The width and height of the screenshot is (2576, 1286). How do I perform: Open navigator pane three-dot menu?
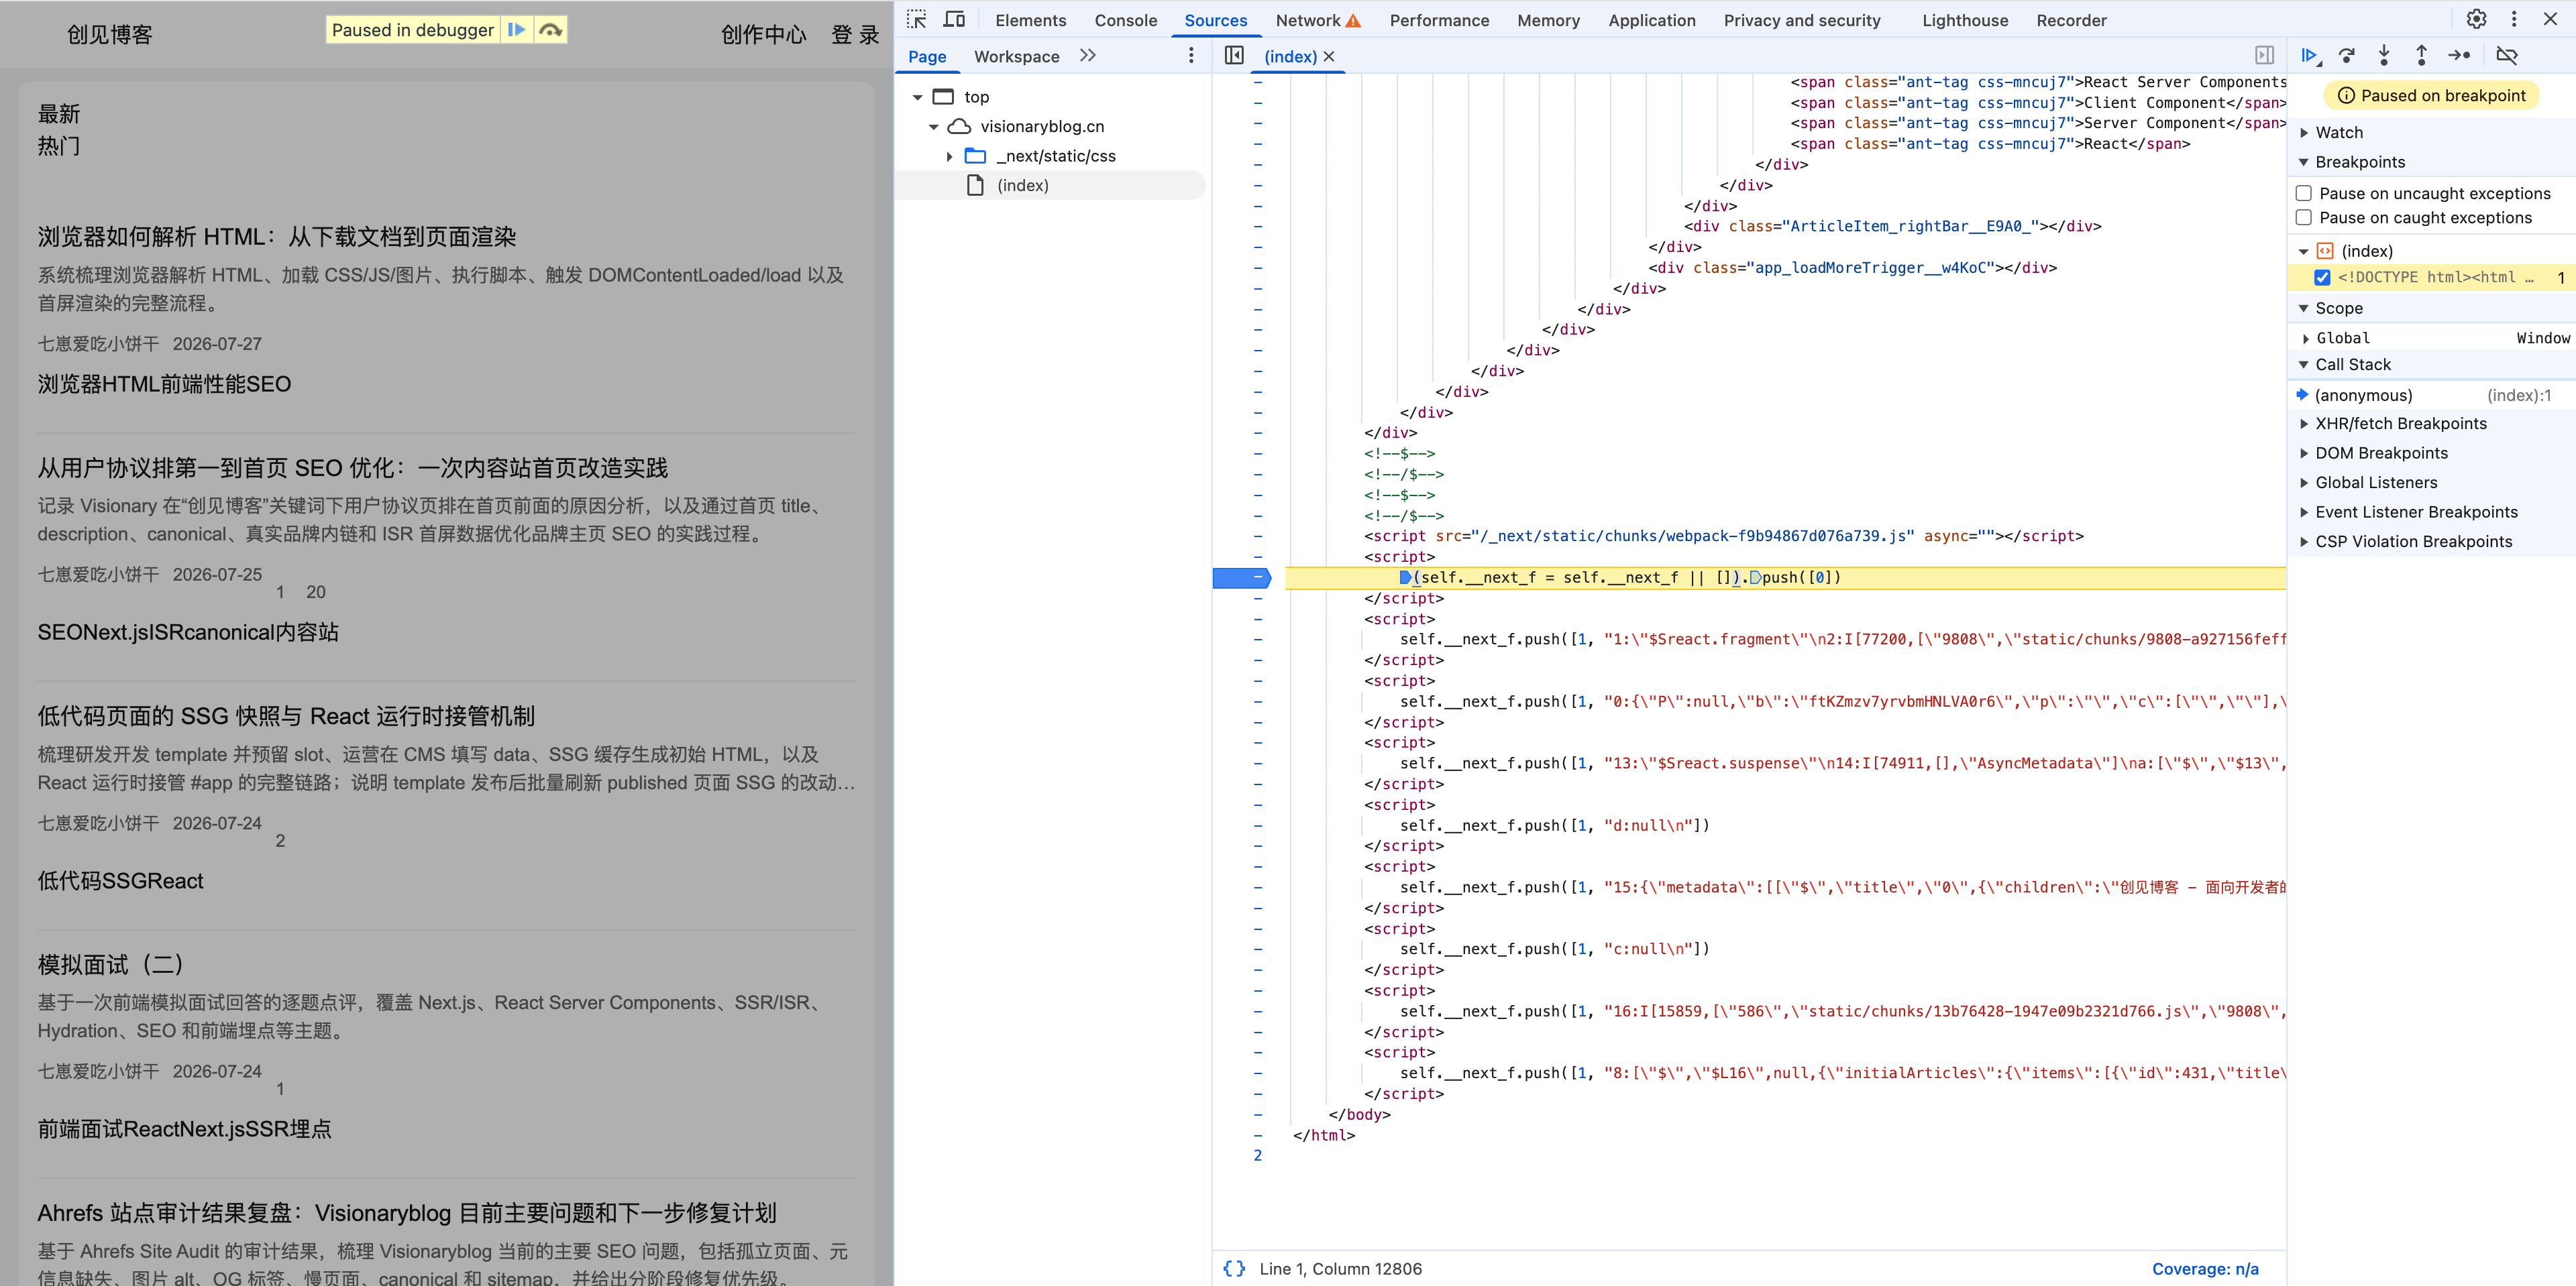pyautogui.click(x=1190, y=56)
